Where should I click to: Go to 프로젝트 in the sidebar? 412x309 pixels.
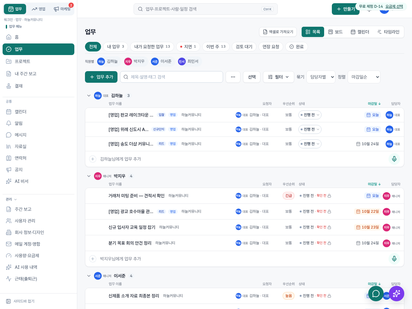(38, 61)
